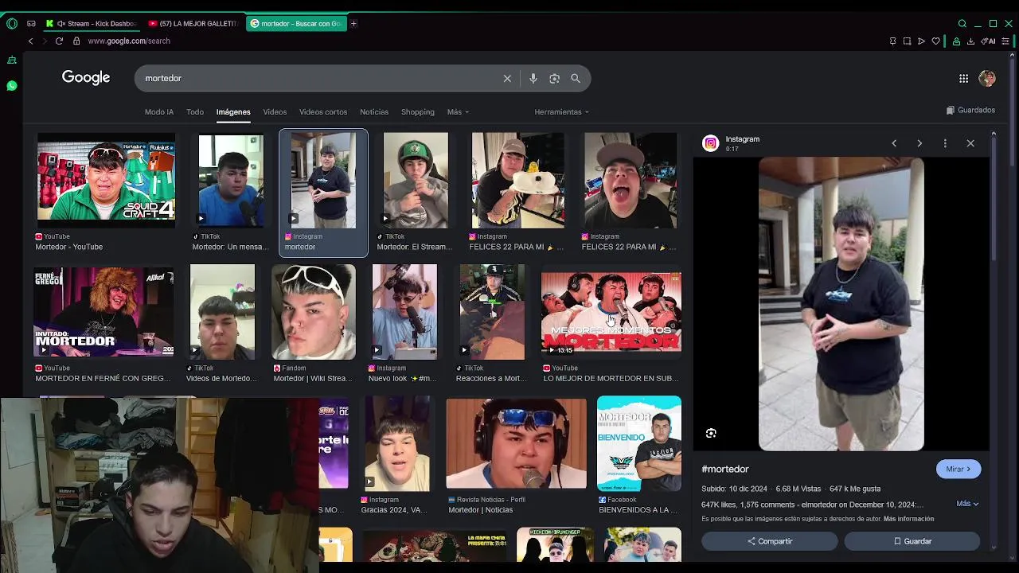The image size is (1019, 573).
Task: Open a new tab with plus button
Action: coord(353,24)
